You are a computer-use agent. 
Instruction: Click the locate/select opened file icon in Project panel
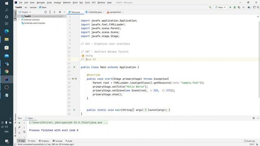tap(45, 12)
